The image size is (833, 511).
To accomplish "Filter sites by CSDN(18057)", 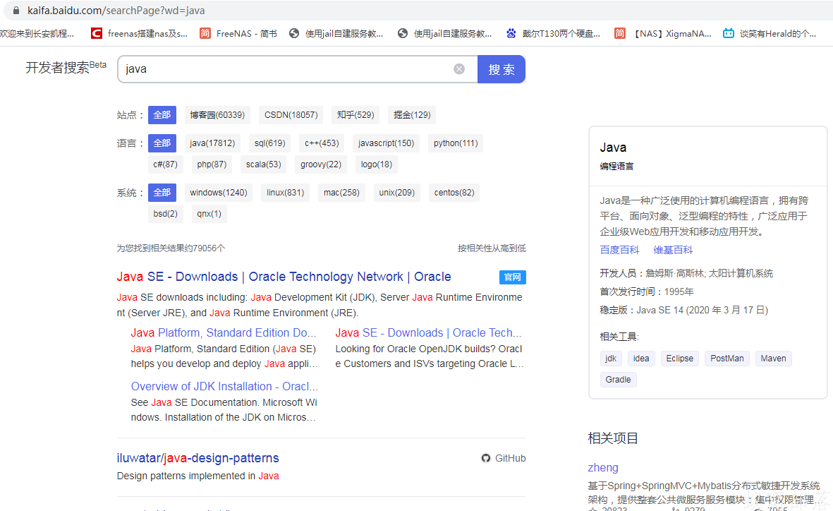I will (x=291, y=115).
